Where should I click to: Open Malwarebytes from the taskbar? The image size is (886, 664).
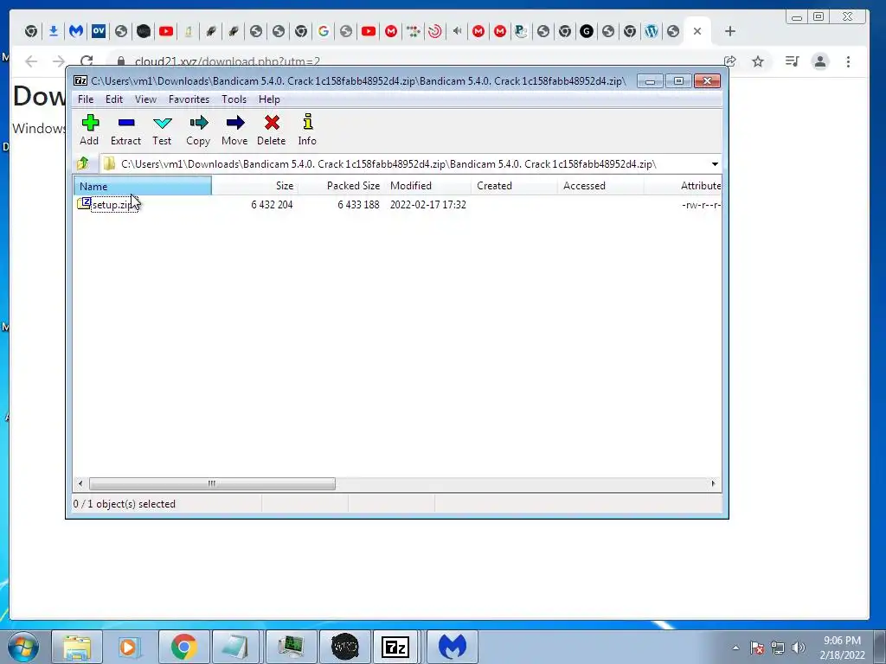pos(453,647)
